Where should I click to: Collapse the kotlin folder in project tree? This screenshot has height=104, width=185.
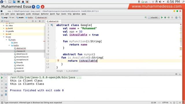point(9,45)
